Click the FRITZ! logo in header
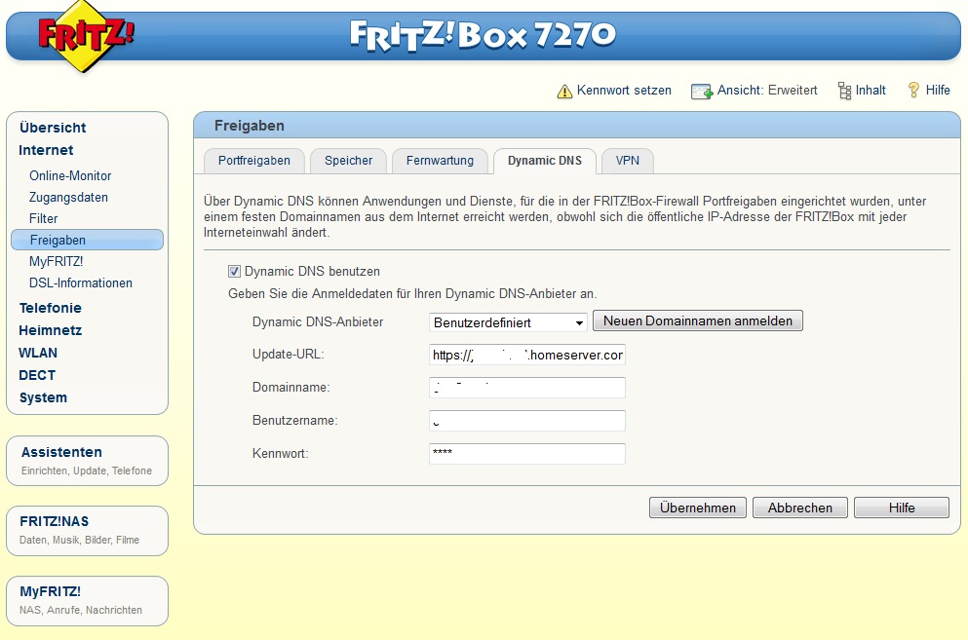Screen dimensions: 968x640 pos(86,35)
